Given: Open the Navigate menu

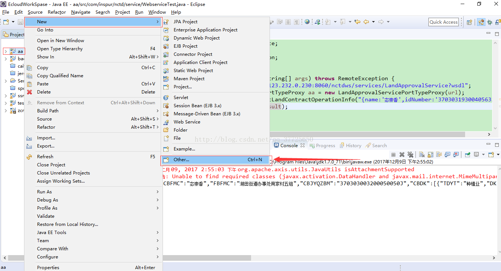Looking at the screenshot, I should (x=81, y=12).
